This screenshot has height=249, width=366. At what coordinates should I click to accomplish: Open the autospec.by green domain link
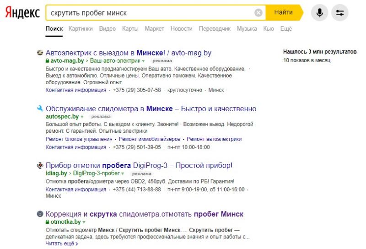(x=62, y=116)
